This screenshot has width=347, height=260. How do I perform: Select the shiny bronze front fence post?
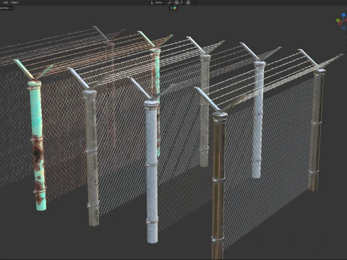pos(219,186)
